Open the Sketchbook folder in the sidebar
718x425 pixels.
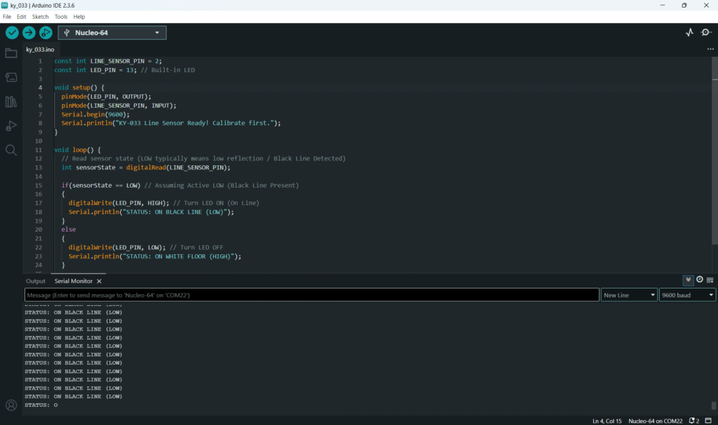pos(11,53)
